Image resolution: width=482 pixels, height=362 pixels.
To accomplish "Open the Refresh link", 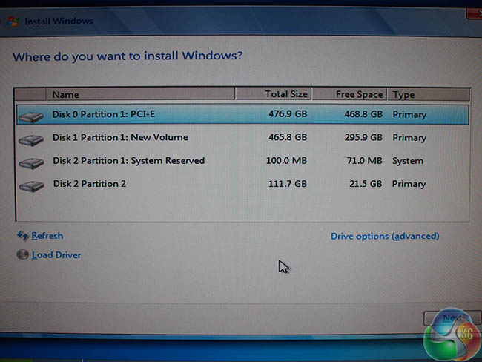I will tap(47, 236).
